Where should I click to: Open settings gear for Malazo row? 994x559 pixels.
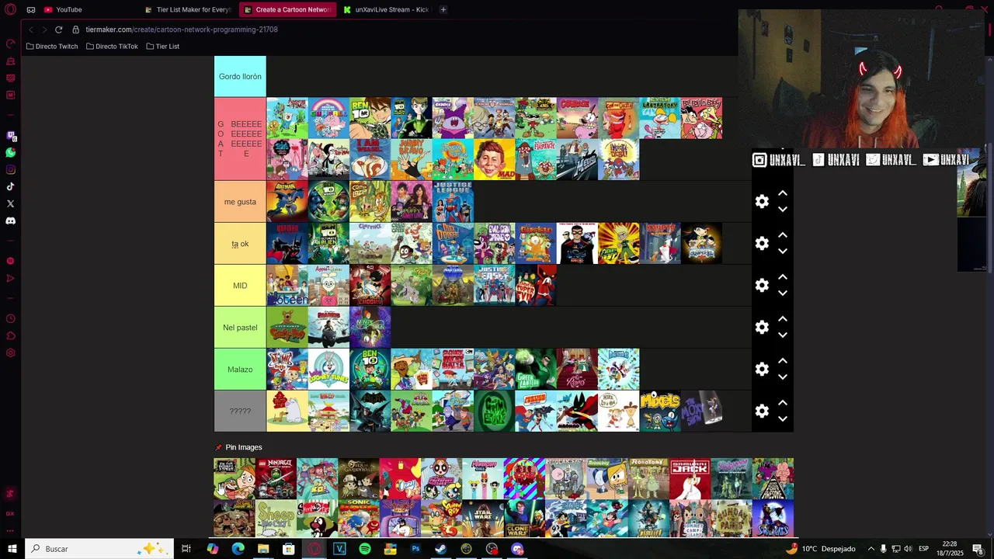pyautogui.click(x=762, y=370)
